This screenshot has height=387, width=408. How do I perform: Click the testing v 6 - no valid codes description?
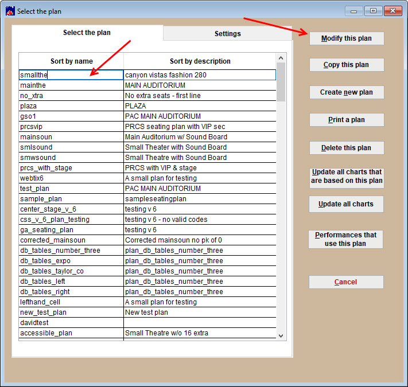click(x=200, y=220)
